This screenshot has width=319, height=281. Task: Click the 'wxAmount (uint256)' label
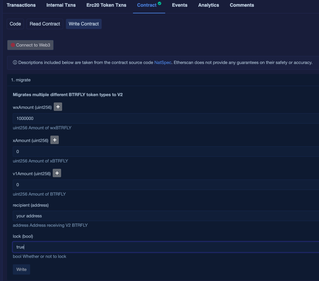[x=32, y=107]
